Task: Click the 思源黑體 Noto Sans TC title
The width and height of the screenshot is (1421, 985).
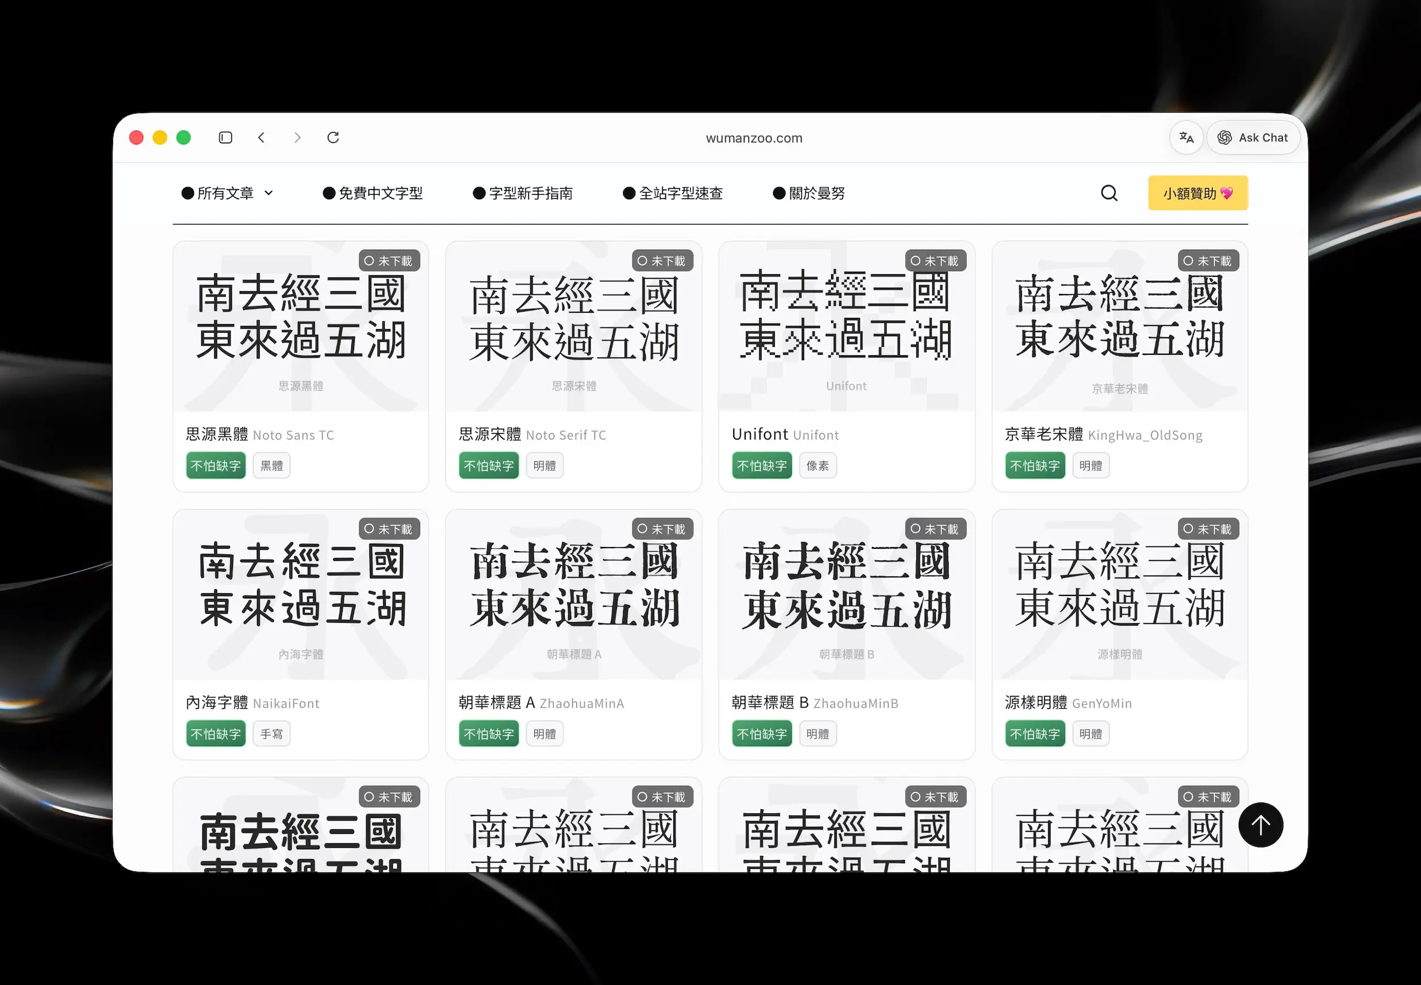Action: click(260, 434)
